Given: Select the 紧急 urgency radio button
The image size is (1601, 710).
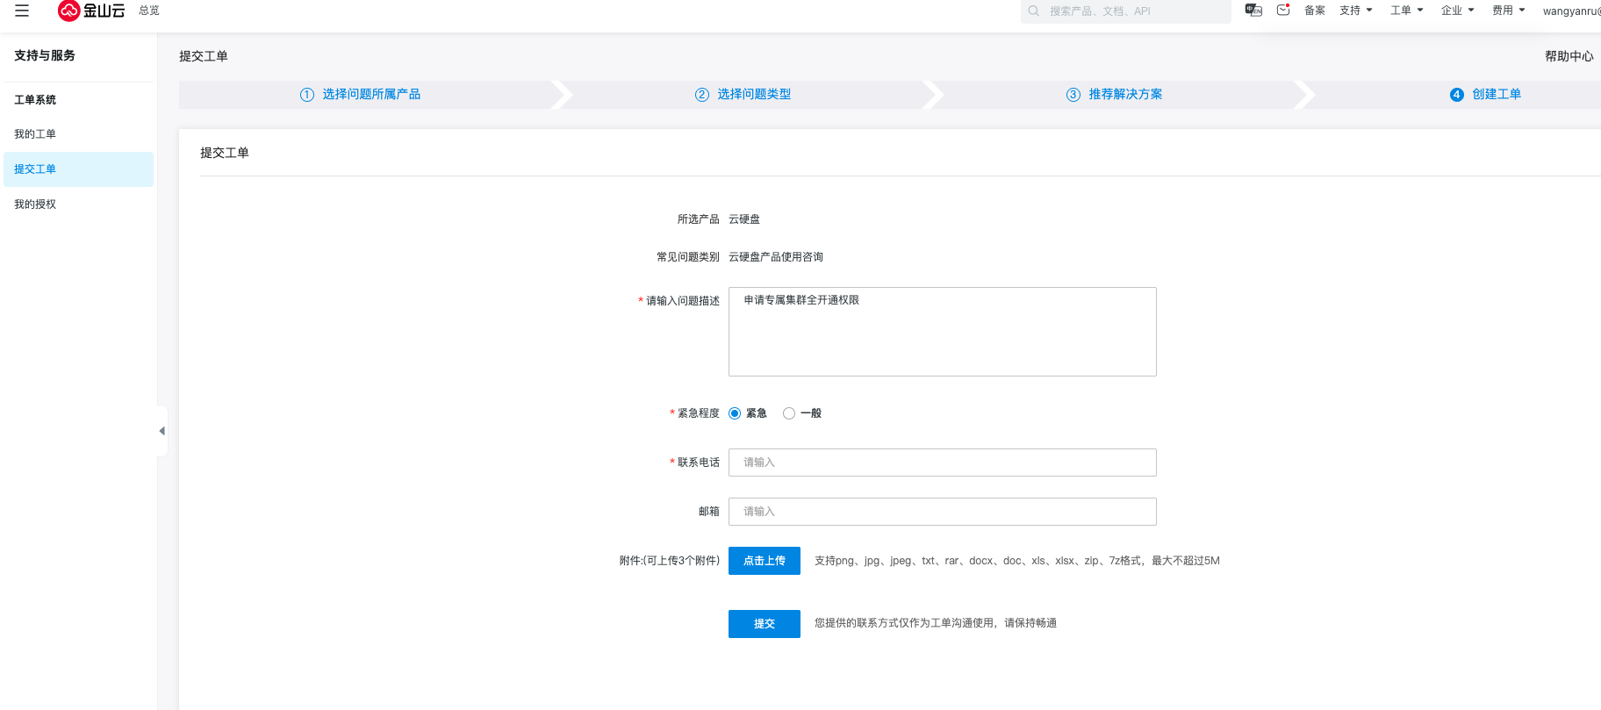Looking at the screenshot, I should (735, 413).
